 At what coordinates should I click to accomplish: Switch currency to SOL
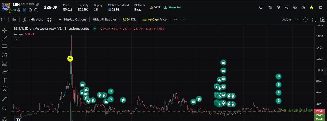pos(133,20)
